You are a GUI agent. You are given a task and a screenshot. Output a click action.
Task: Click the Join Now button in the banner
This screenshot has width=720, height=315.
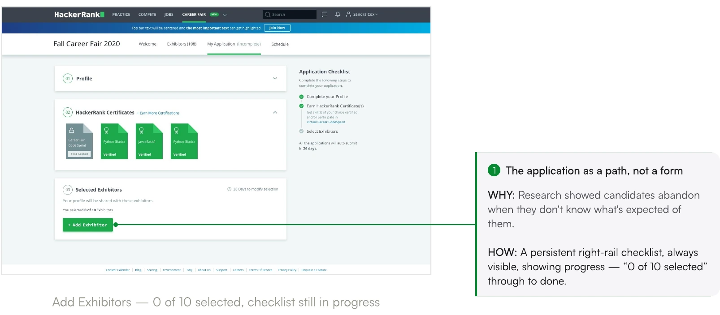(277, 28)
